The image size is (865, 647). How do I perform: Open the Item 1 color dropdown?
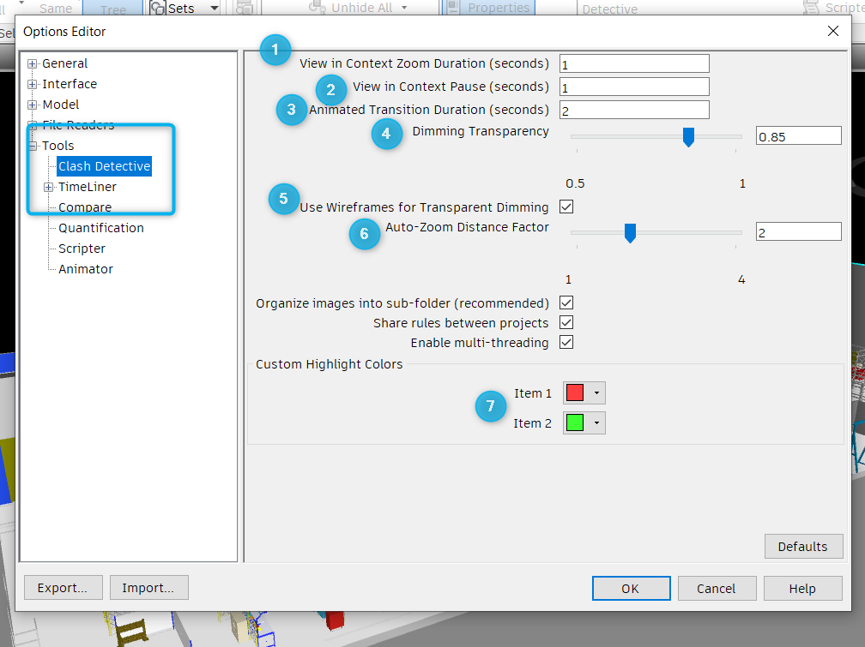coord(596,392)
